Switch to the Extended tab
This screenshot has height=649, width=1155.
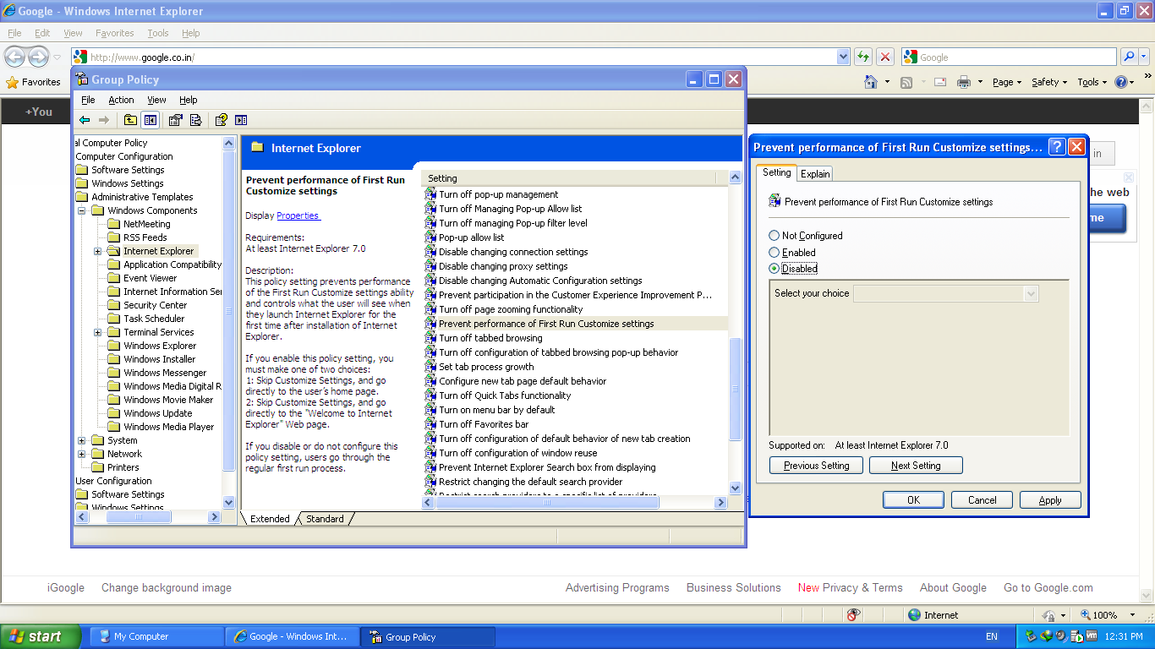click(270, 519)
